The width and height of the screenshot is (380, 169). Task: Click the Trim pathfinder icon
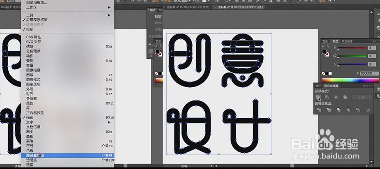pyautogui.click(x=329, y=110)
